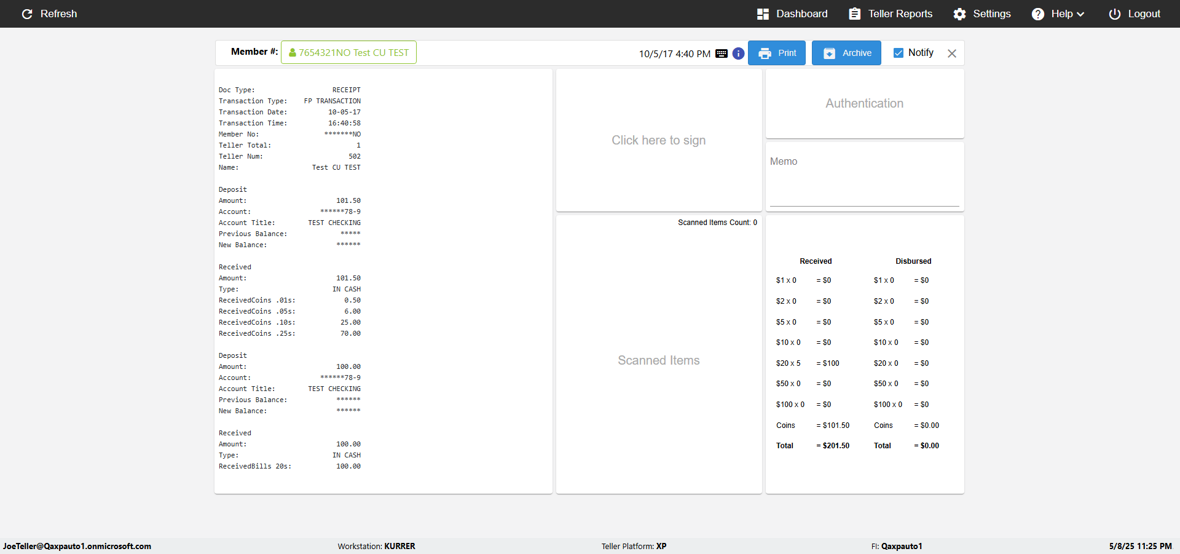Toggle the Notify checkbox

[899, 53]
